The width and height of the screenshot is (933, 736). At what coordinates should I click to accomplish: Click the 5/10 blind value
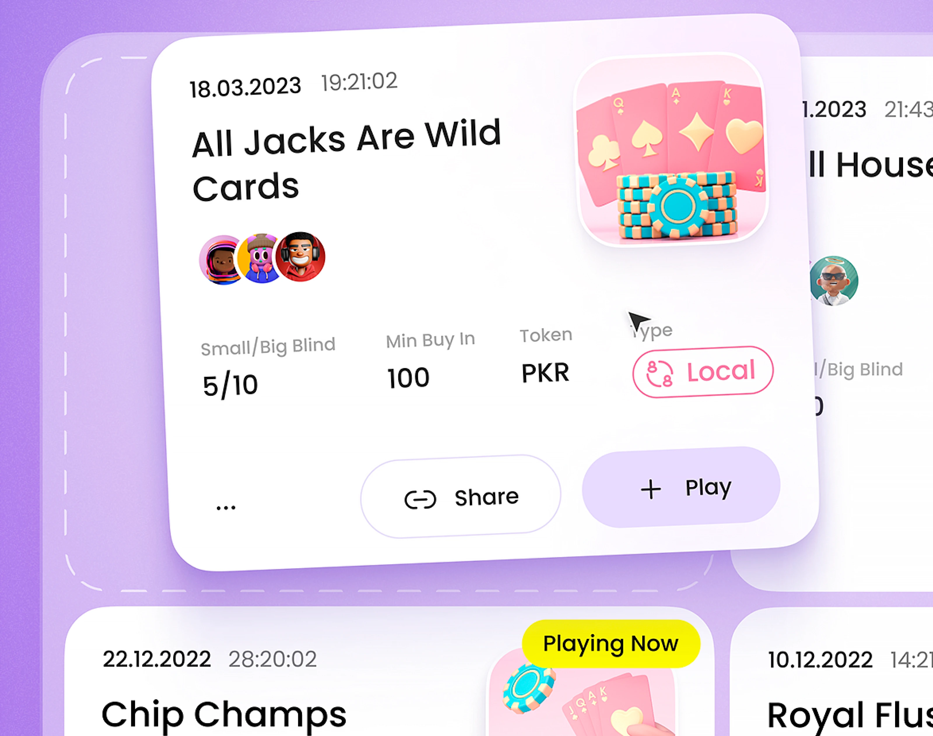230,385
